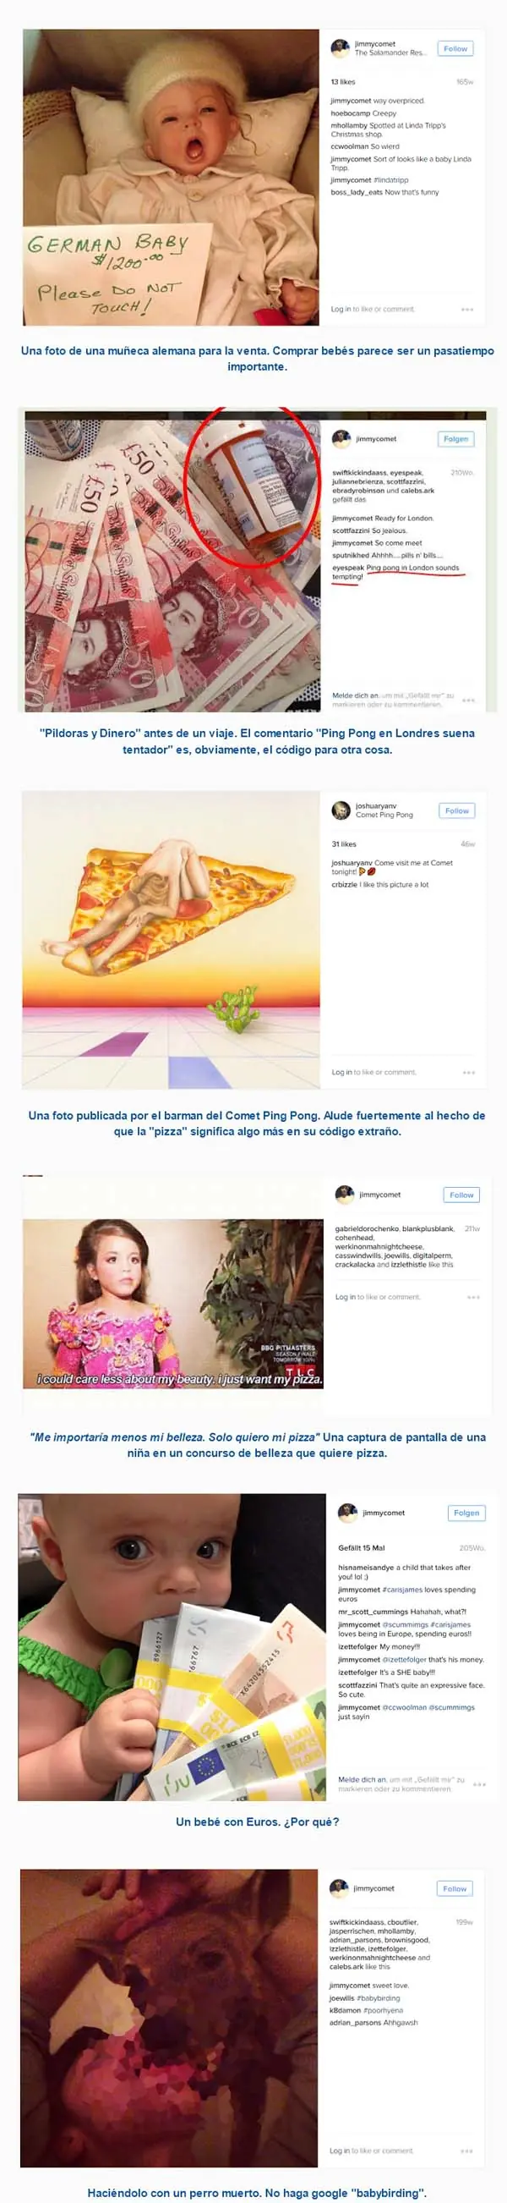Follow joshuaryanv on Comet Ping Pong post
507x2203 pixels.
point(456,810)
